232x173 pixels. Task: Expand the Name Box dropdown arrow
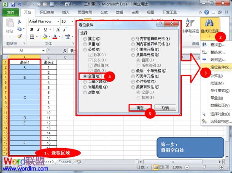pyautogui.click(x=43, y=51)
